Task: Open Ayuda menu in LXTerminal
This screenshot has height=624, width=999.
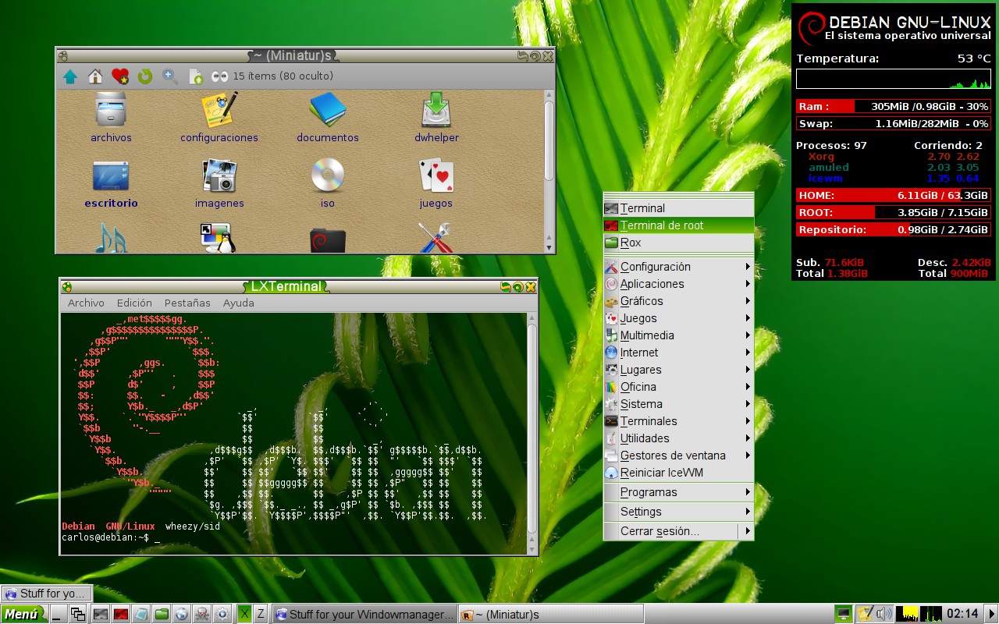Action: (239, 303)
